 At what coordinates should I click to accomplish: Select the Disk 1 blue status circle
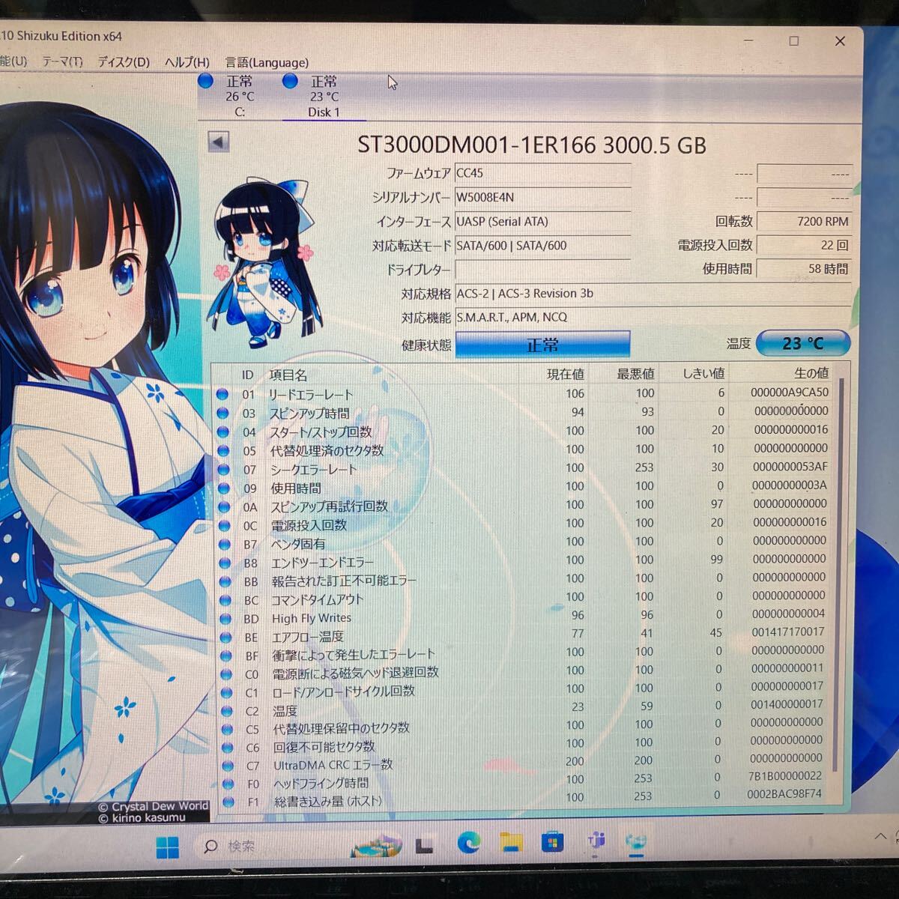click(290, 82)
